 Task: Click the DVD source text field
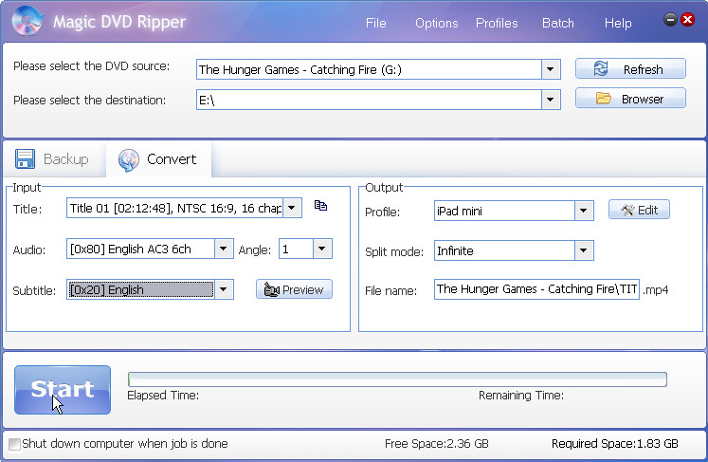(369, 69)
